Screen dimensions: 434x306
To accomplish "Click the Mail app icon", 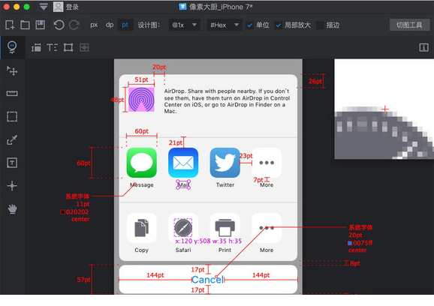I will click(183, 163).
